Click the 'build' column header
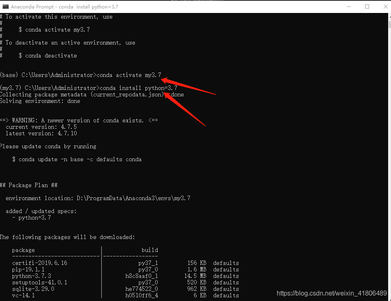Viewport: 391px width, 301px height. (x=150, y=250)
